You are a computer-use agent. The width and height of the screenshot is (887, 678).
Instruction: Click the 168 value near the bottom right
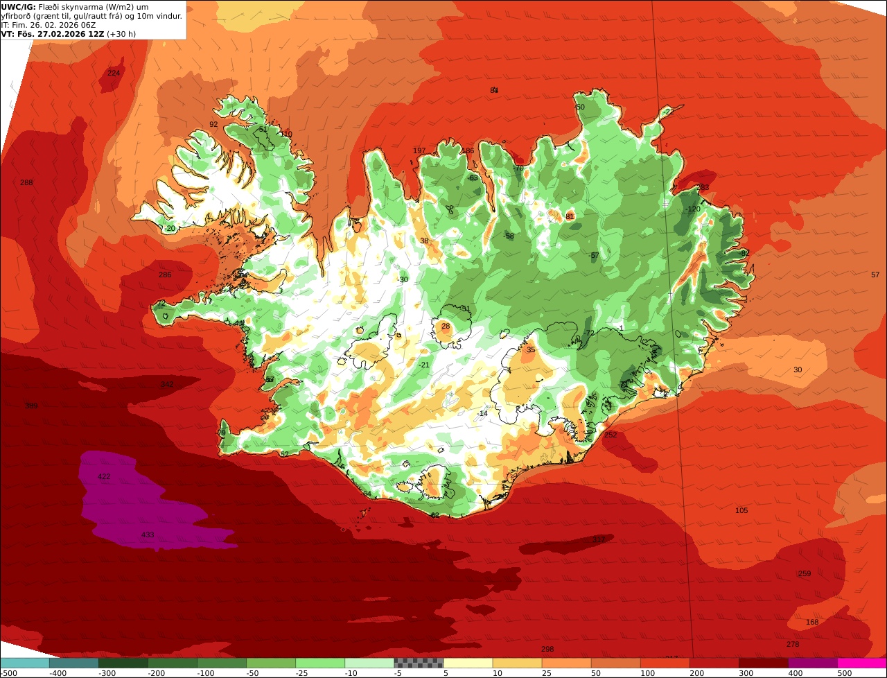[812, 623]
